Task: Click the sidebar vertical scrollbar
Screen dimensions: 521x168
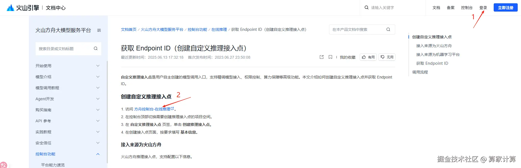Action: click(107, 112)
